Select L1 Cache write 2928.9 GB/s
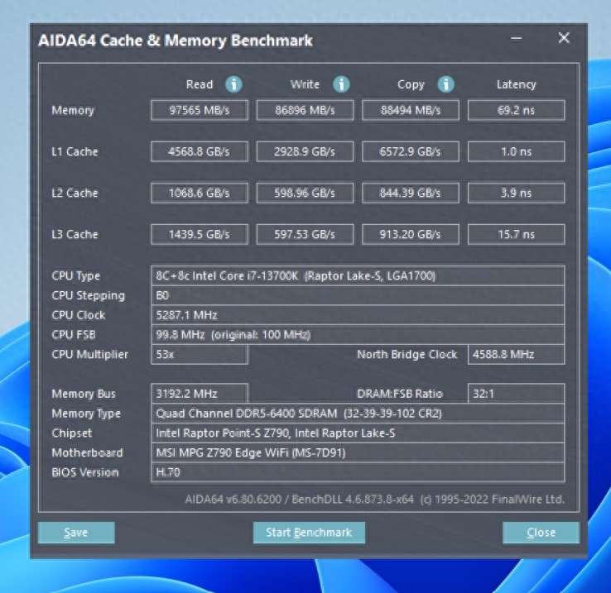This screenshot has width=611, height=593. pyautogui.click(x=305, y=151)
